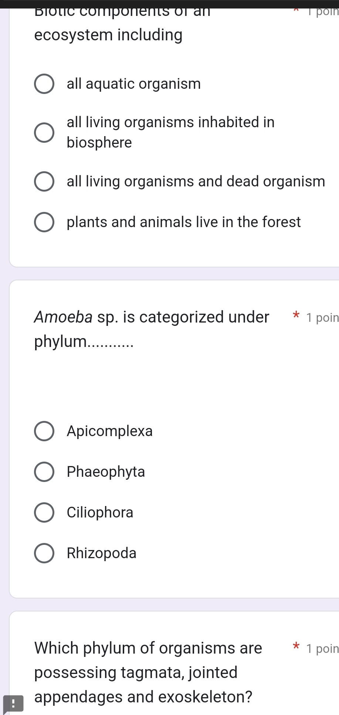Choose Apicomplexa for the Amoeba question
Screen dimensions: 339x715
pyautogui.click(x=44, y=431)
